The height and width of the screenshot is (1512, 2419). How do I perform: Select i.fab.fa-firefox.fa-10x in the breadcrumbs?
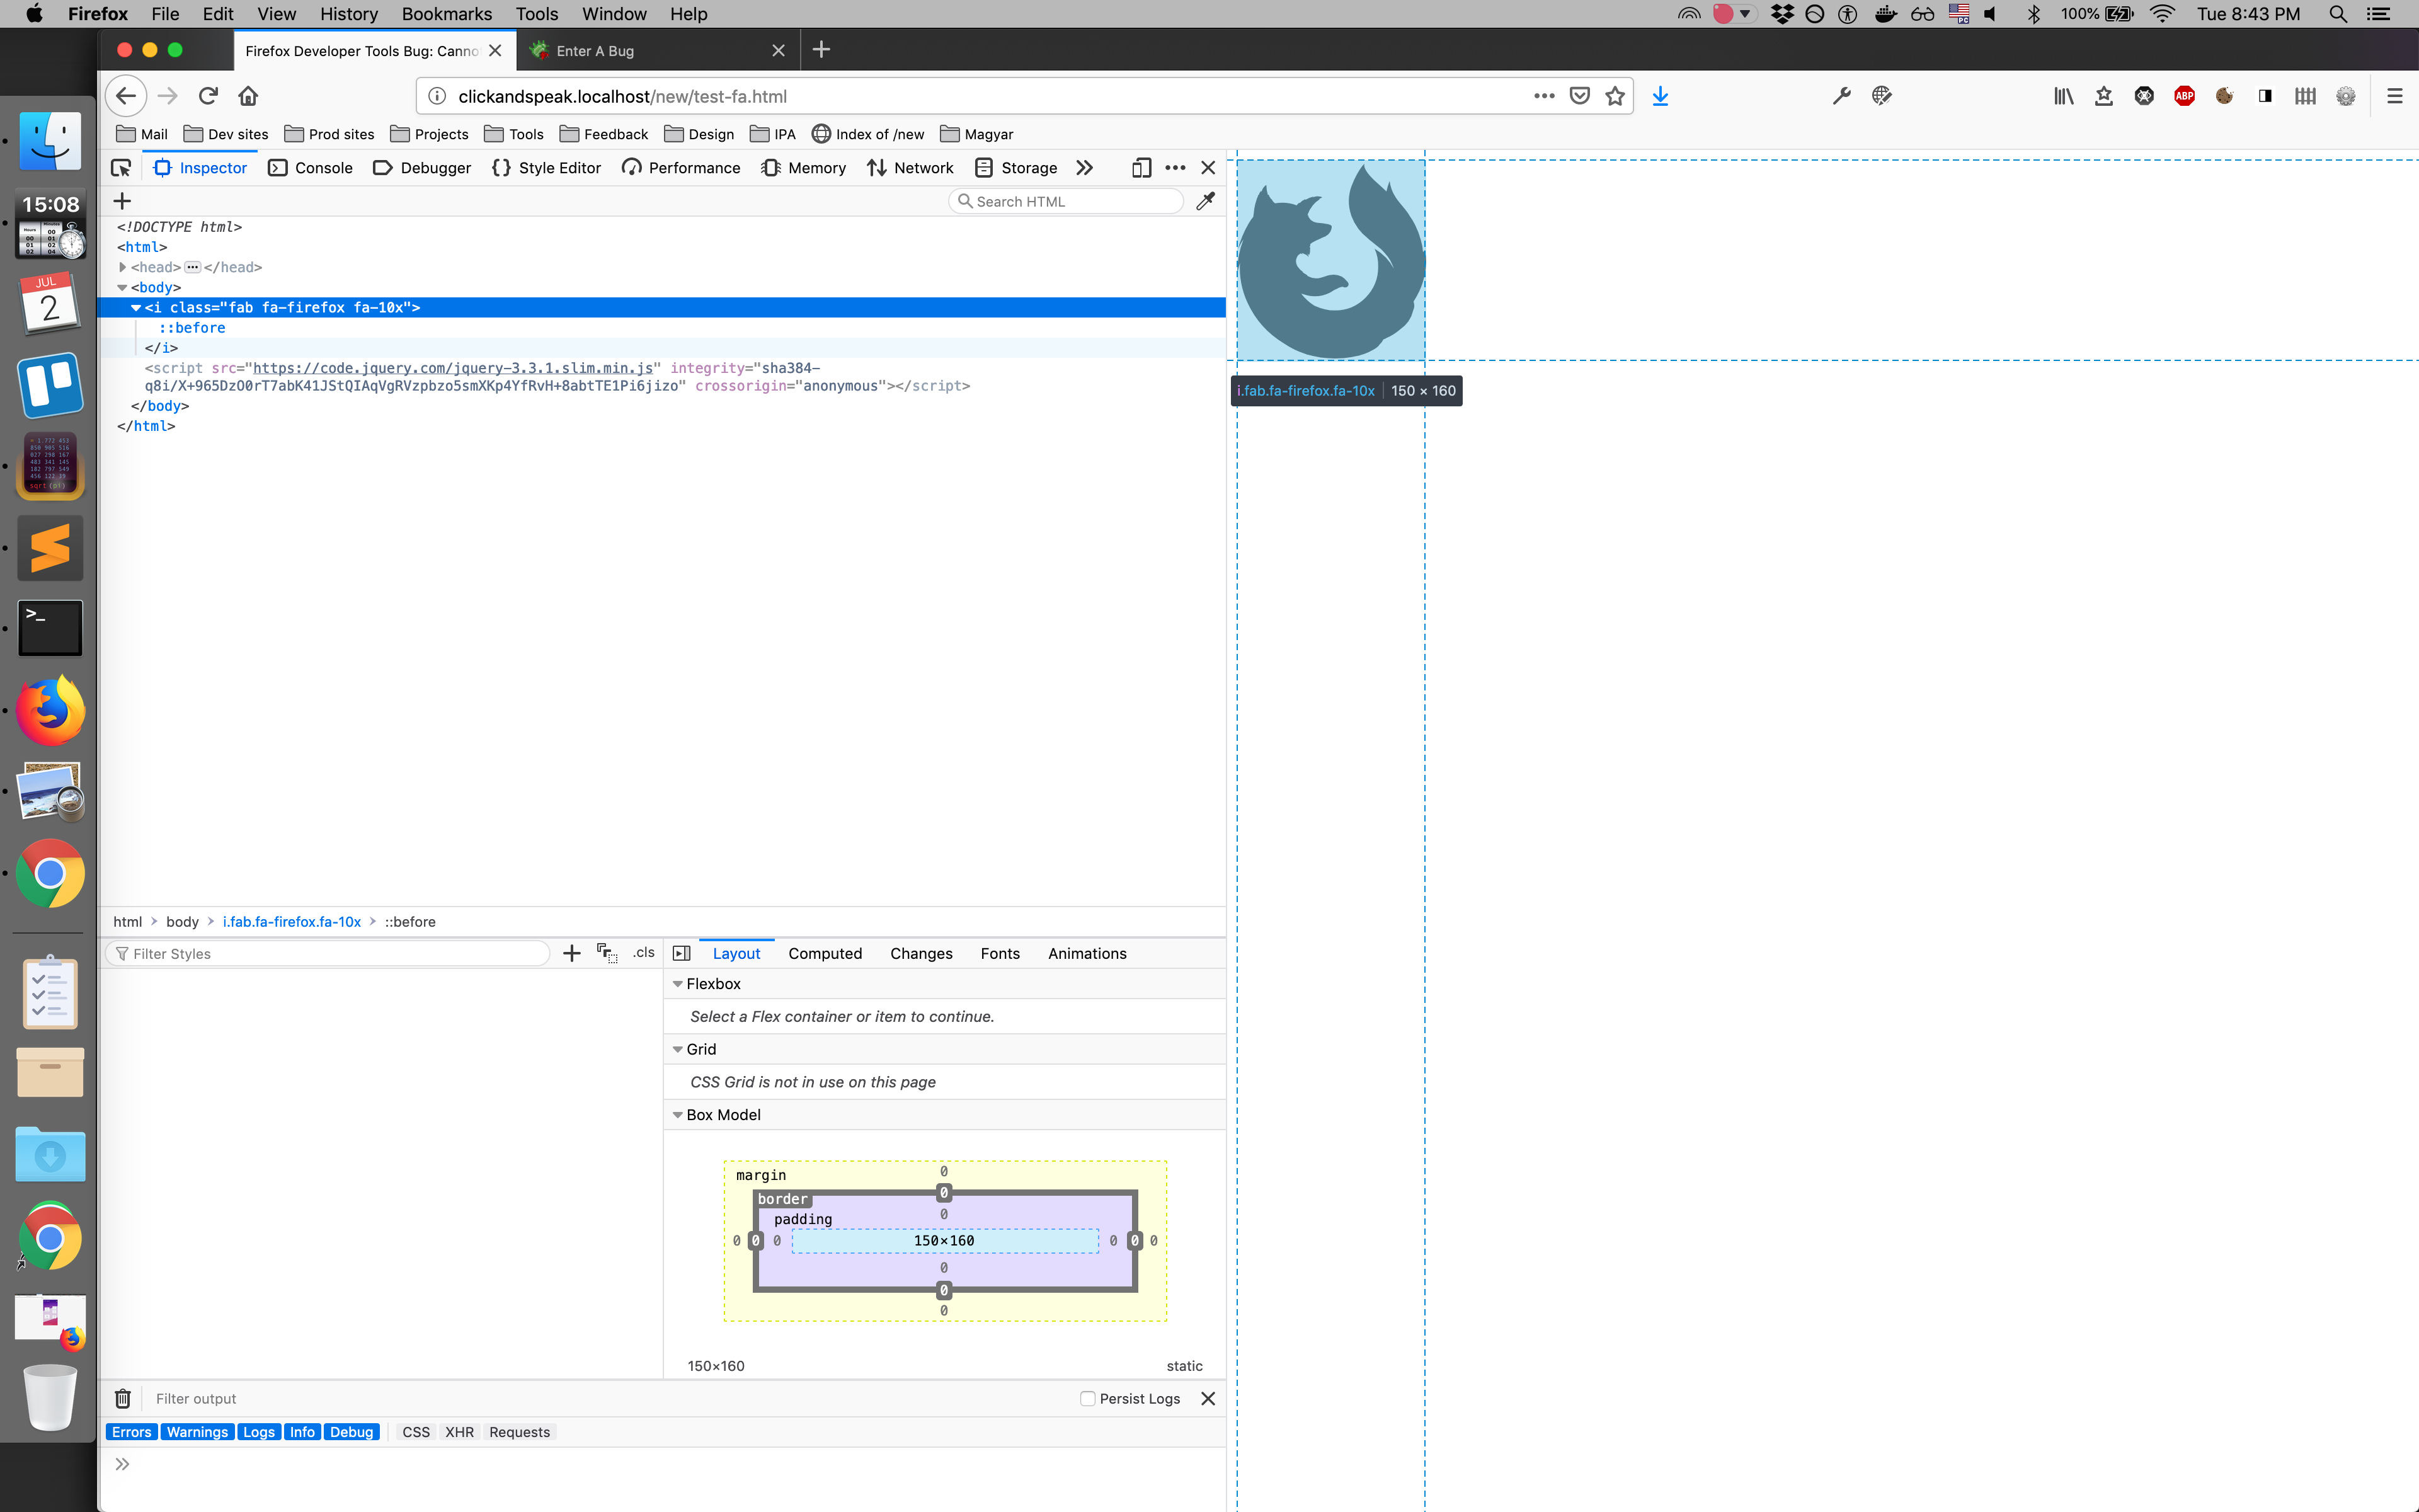[x=291, y=921]
